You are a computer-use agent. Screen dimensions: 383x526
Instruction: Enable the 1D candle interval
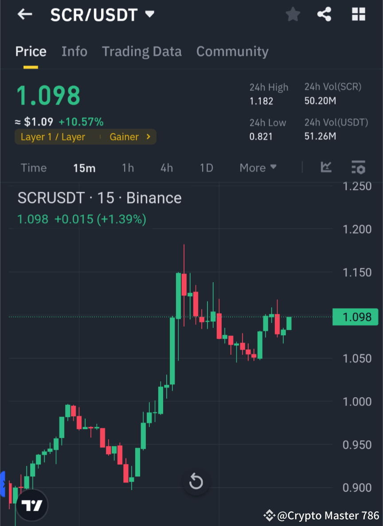click(x=206, y=167)
